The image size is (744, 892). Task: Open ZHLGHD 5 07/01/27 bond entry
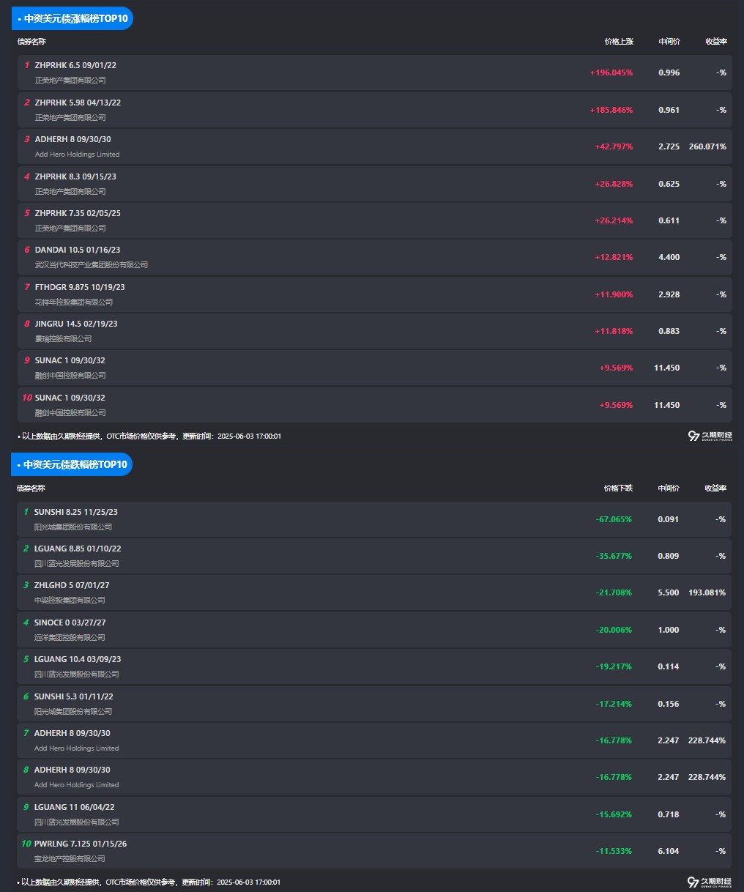coord(72,585)
